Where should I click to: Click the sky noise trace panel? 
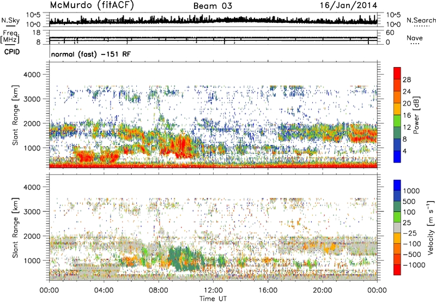213,20
